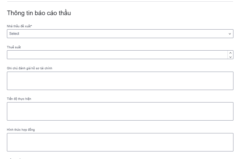Click the 'Ghi chú đánh giá hồ sơ tài chính' label
Viewport: 242px width, 159px height.
click(x=30, y=68)
